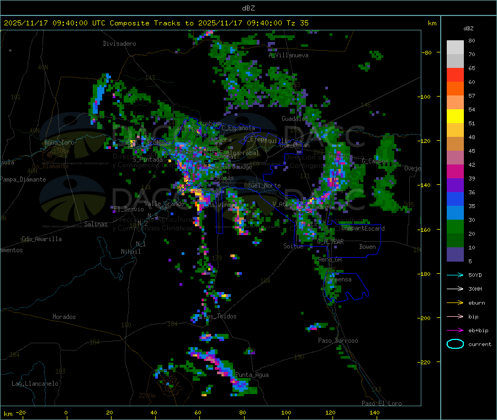Click the S_Pintada map label
Viewport: 497px width, 420px height.
[147, 160]
